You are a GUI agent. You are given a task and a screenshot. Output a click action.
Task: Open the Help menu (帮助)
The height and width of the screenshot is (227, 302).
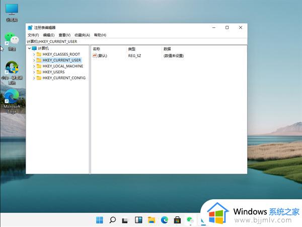pos(100,35)
